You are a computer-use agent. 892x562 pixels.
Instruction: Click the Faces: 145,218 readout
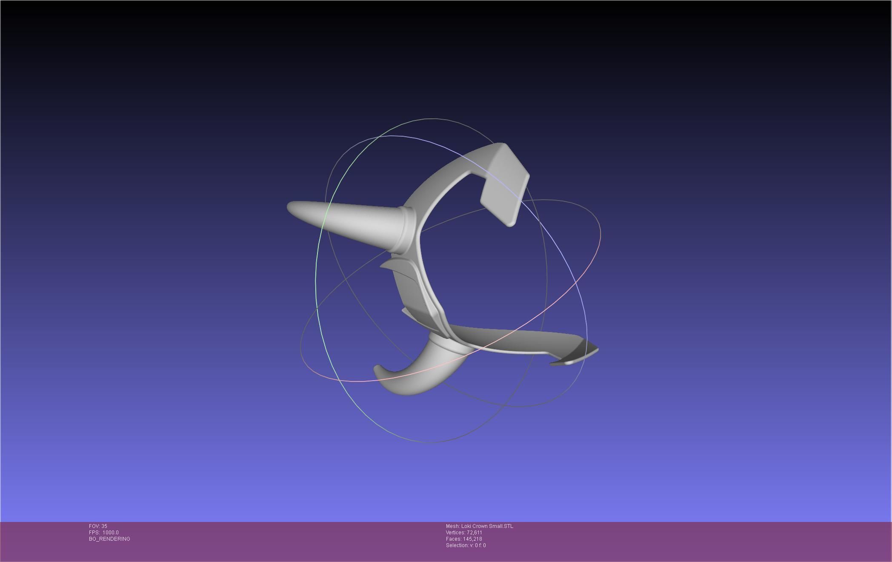pos(464,539)
